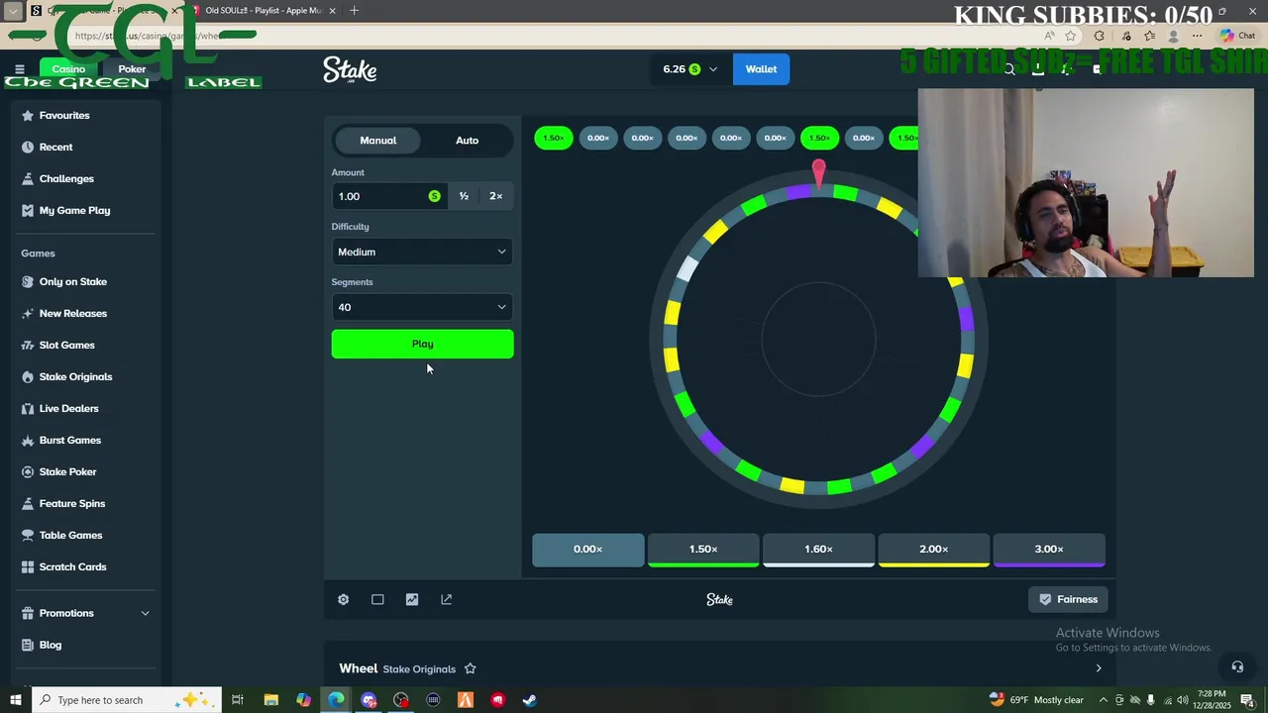Halve the bet with ½ button
1268x713 pixels.
pyautogui.click(x=464, y=196)
